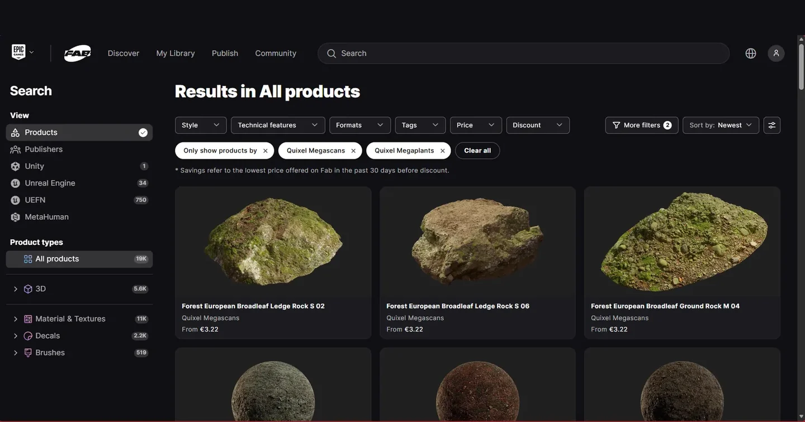Image resolution: width=805 pixels, height=422 pixels.
Task: Open the Style filter dropdown
Action: point(201,125)
